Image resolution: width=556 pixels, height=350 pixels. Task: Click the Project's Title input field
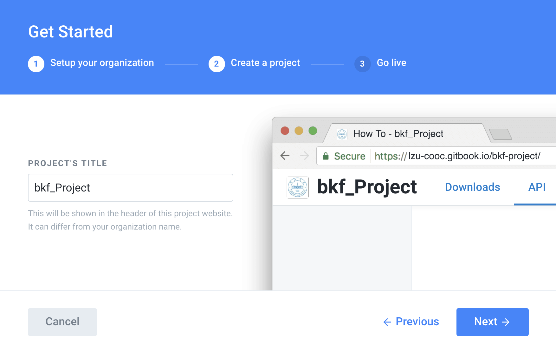tap(131, 188)
